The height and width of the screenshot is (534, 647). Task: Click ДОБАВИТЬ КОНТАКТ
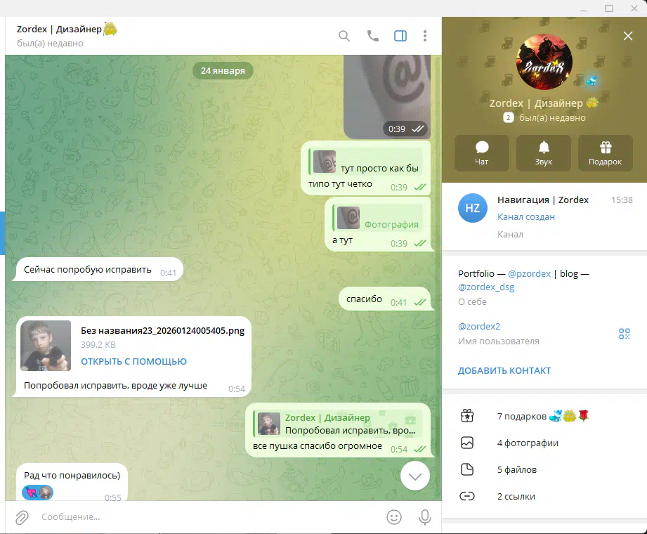pyautogui.click(x=504, y=370)
